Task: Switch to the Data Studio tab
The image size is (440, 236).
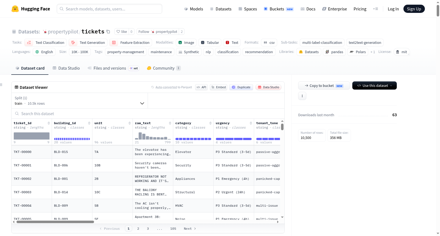Action: pyautogui.click(x=66, y=68)
